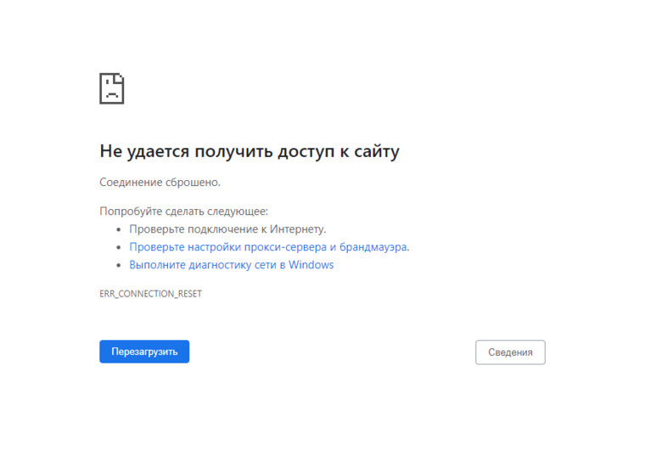
Task: Click the word 'Windows' in diagnostics link
Action: (311, 265)
